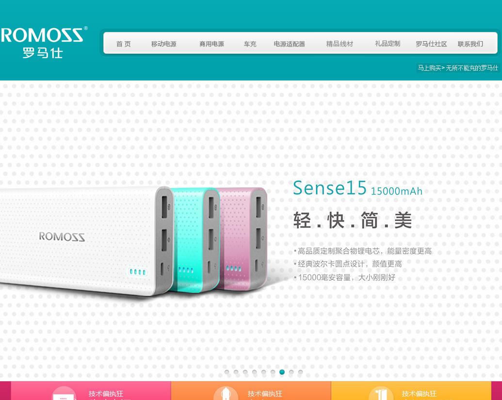Visit the 罗马仕社区 community page
502x400 pixels.
[431, 44]
